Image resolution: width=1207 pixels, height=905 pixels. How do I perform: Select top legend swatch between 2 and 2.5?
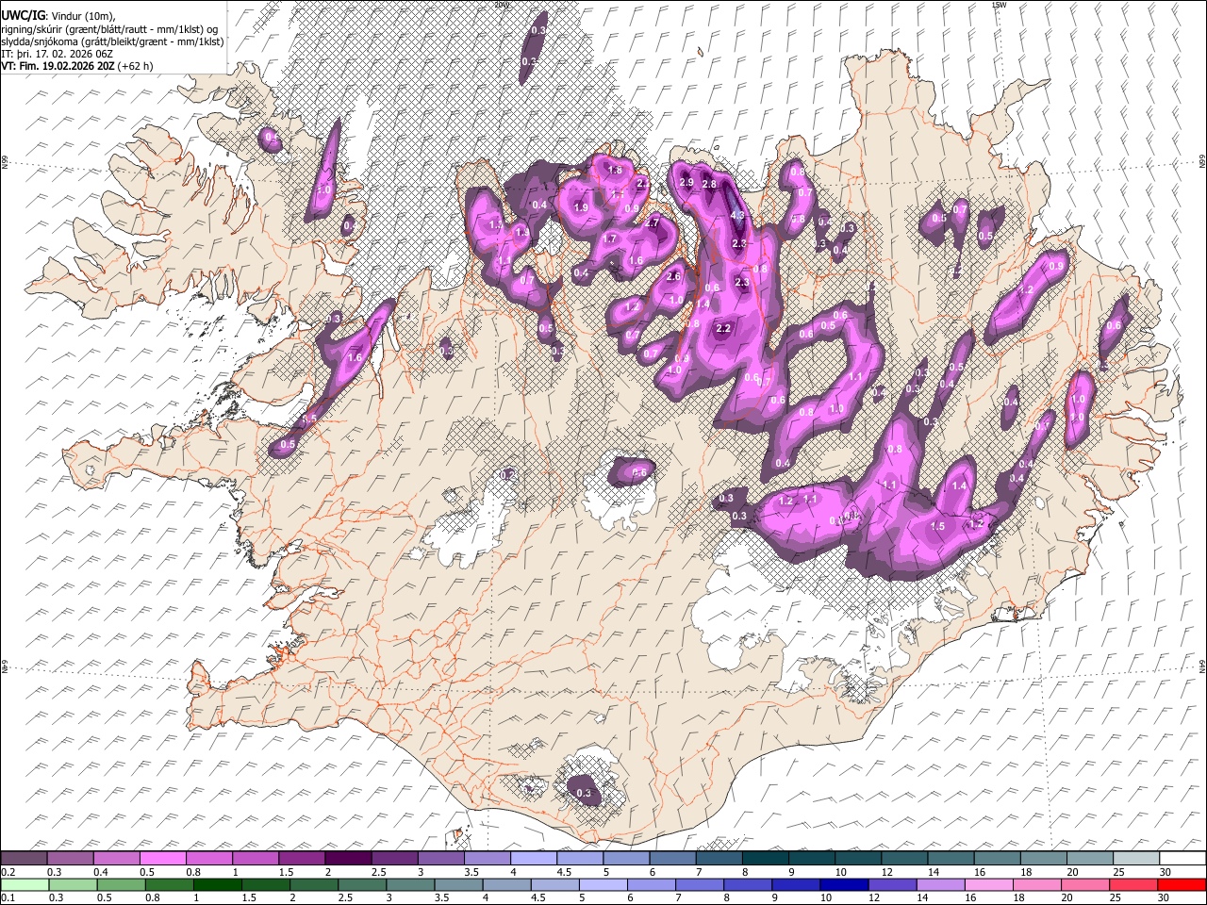[348, 858]
